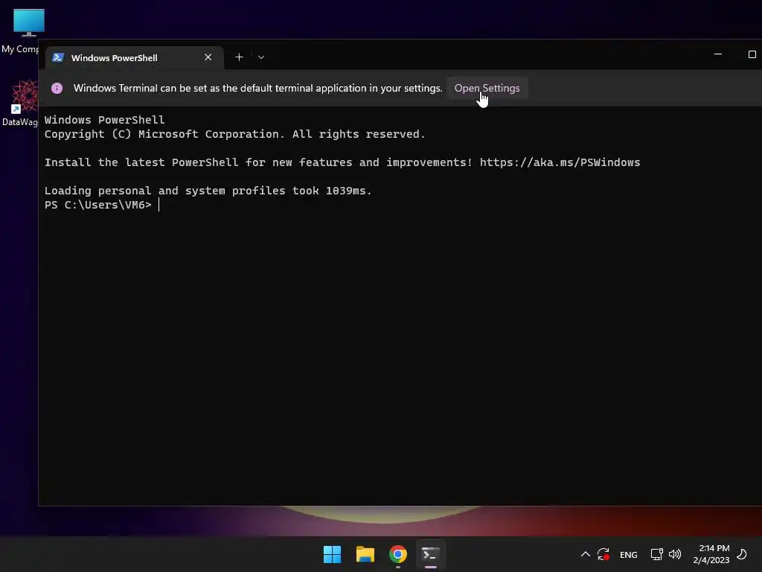Click the purple info icon in notification bar

pos(57,88)
